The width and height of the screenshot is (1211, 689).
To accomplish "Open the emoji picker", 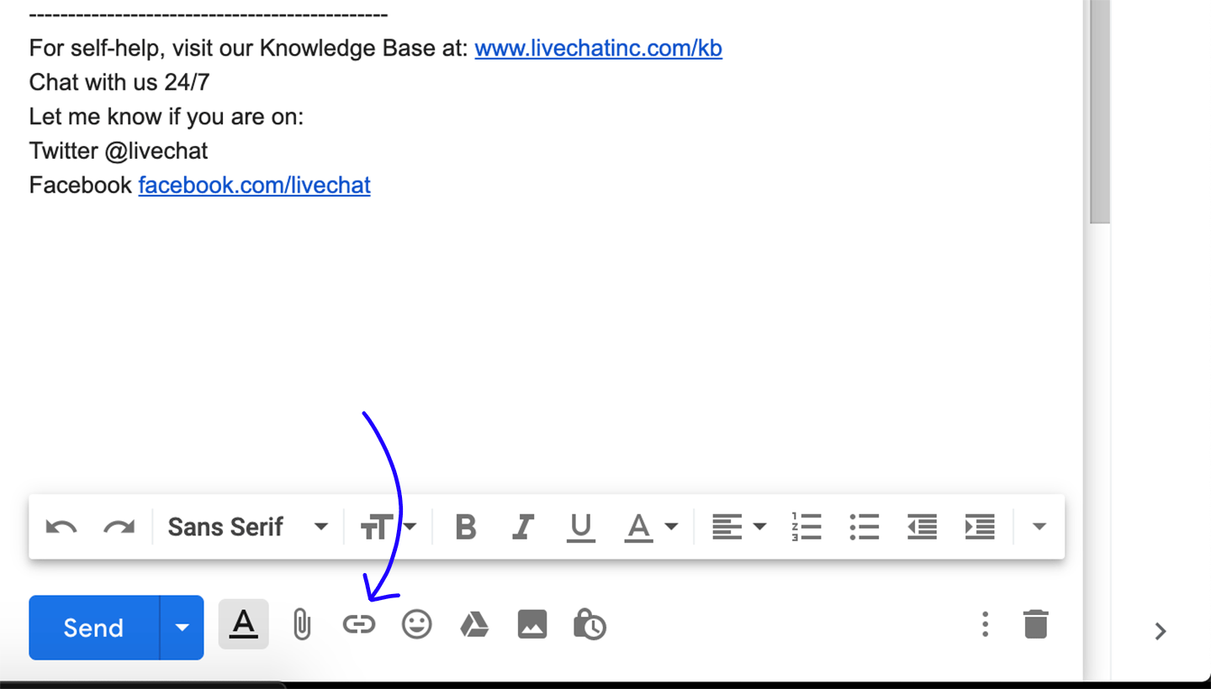I will tap(416, 624).
